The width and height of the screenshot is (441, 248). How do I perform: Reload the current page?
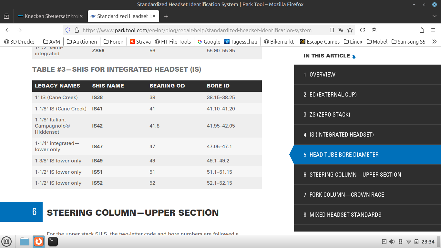363,30
